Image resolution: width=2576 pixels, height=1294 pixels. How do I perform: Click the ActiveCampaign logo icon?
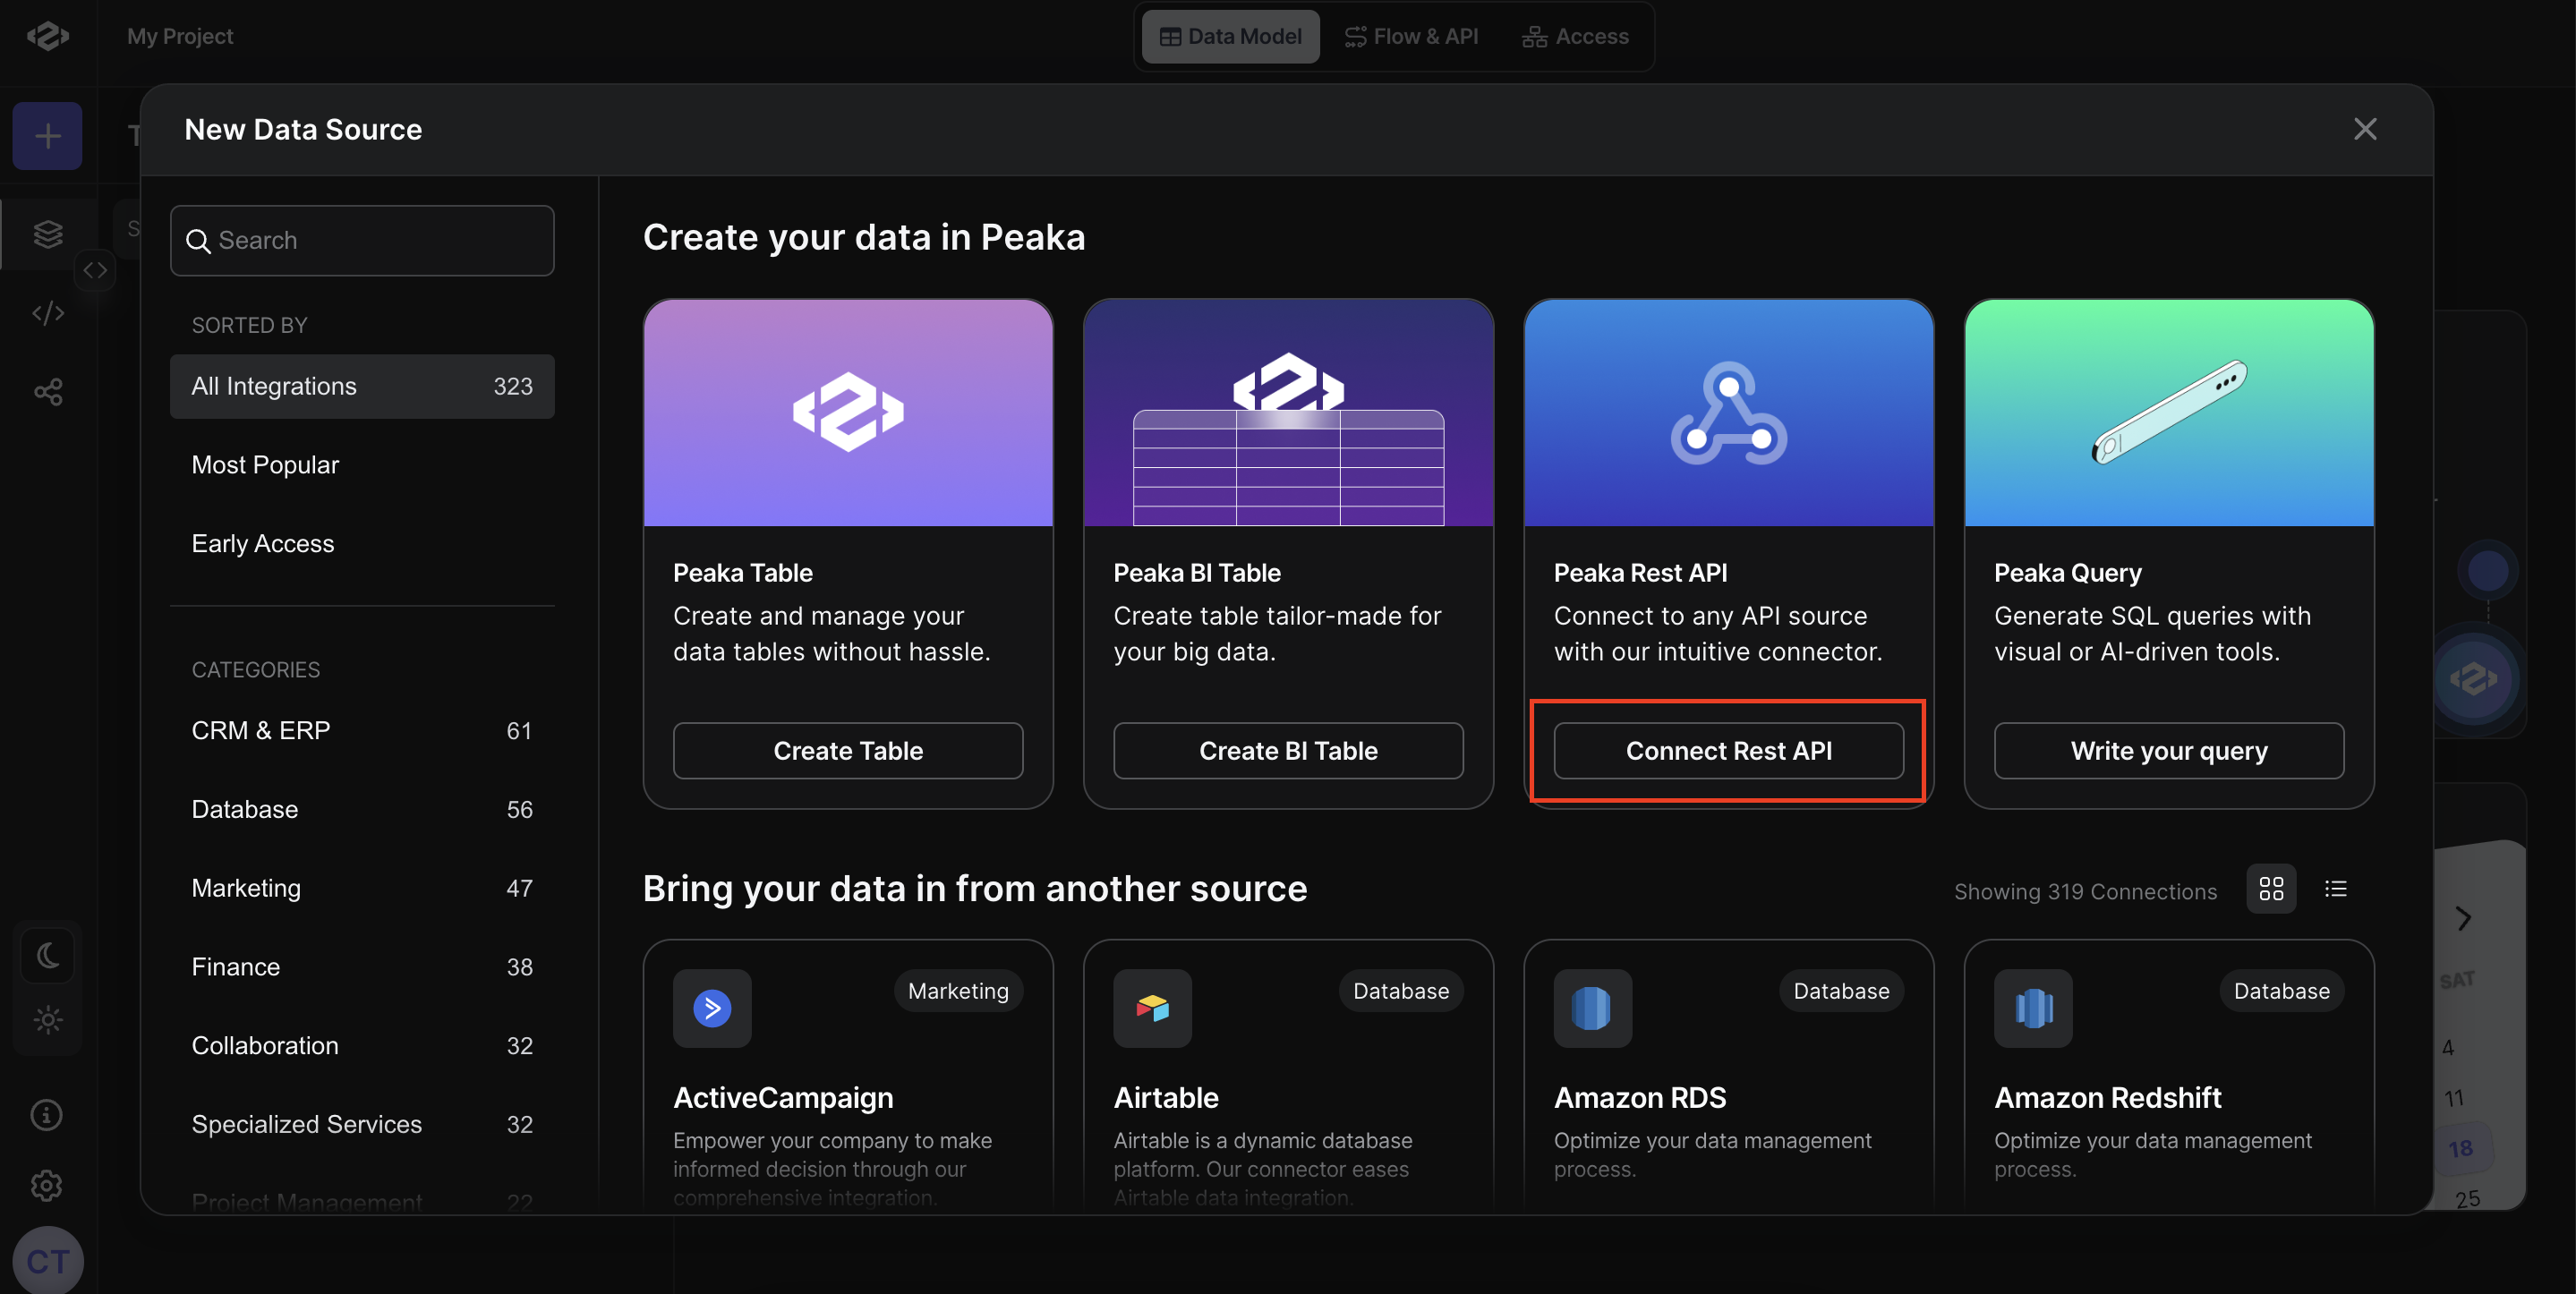[x=712, y=1008]
